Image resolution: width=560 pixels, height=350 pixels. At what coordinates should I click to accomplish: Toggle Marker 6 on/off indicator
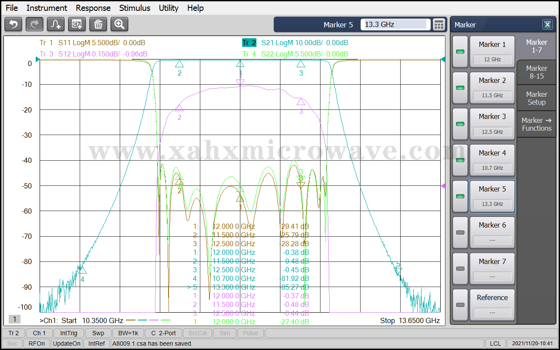[460, 232]
